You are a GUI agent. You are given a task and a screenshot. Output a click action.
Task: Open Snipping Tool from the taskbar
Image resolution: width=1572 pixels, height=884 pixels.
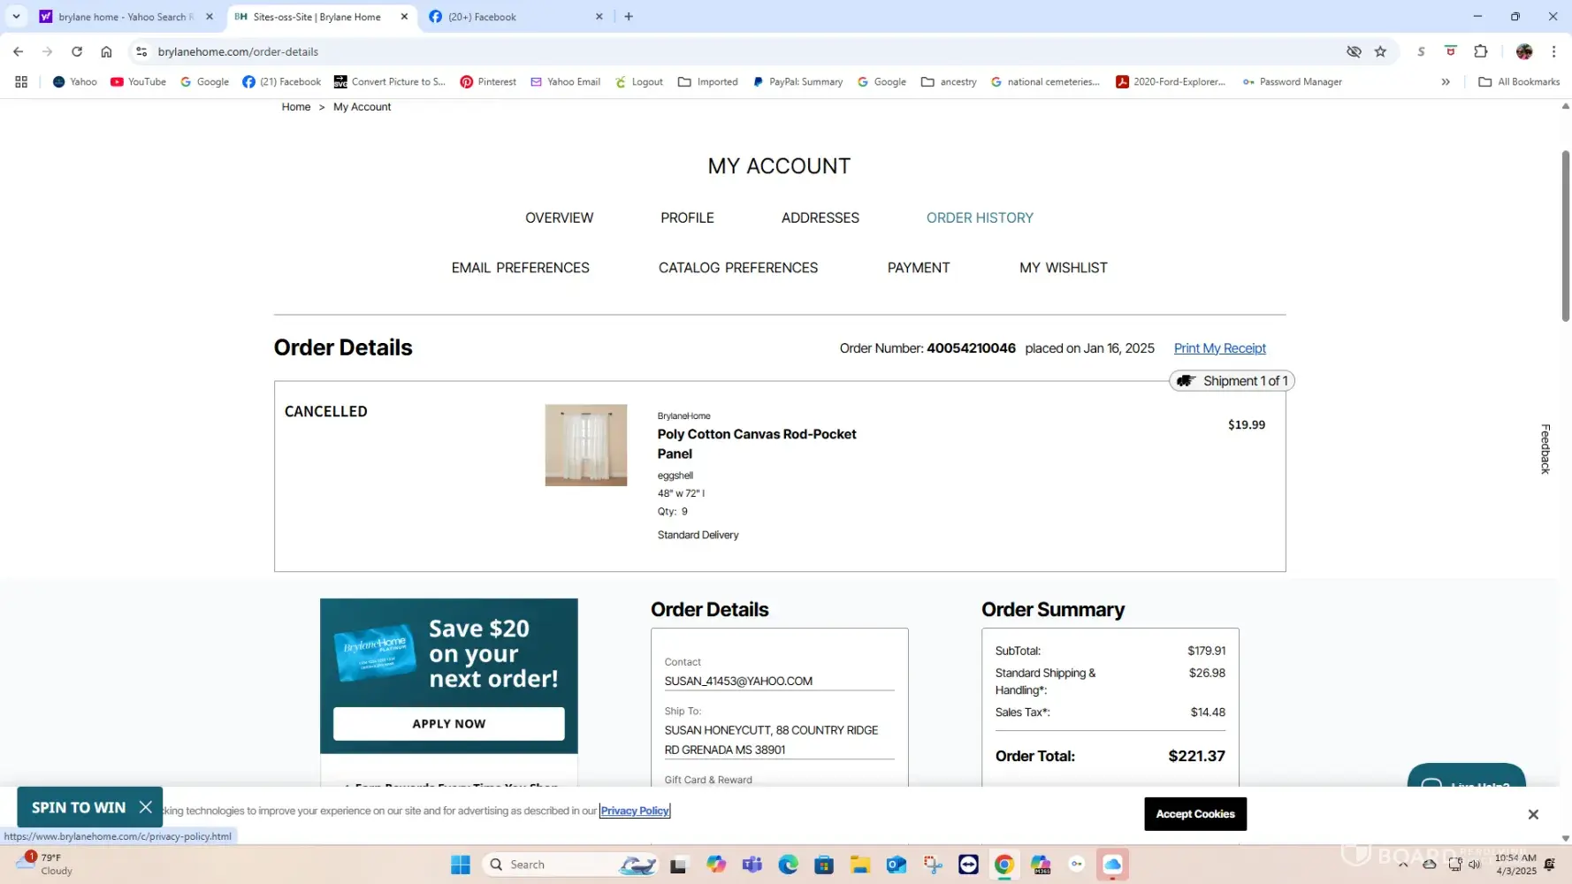click(932, 865)
